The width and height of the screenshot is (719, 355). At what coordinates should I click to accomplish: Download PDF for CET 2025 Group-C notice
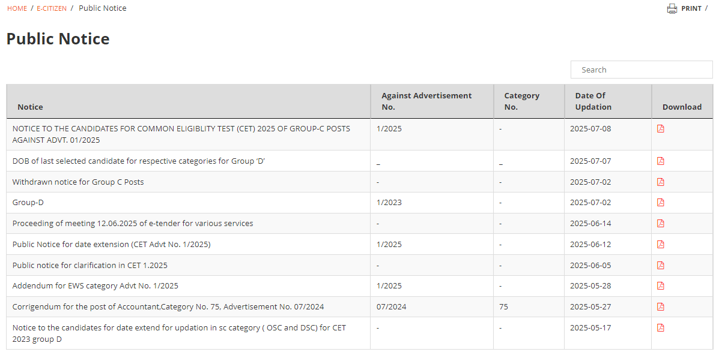(660, 129)
